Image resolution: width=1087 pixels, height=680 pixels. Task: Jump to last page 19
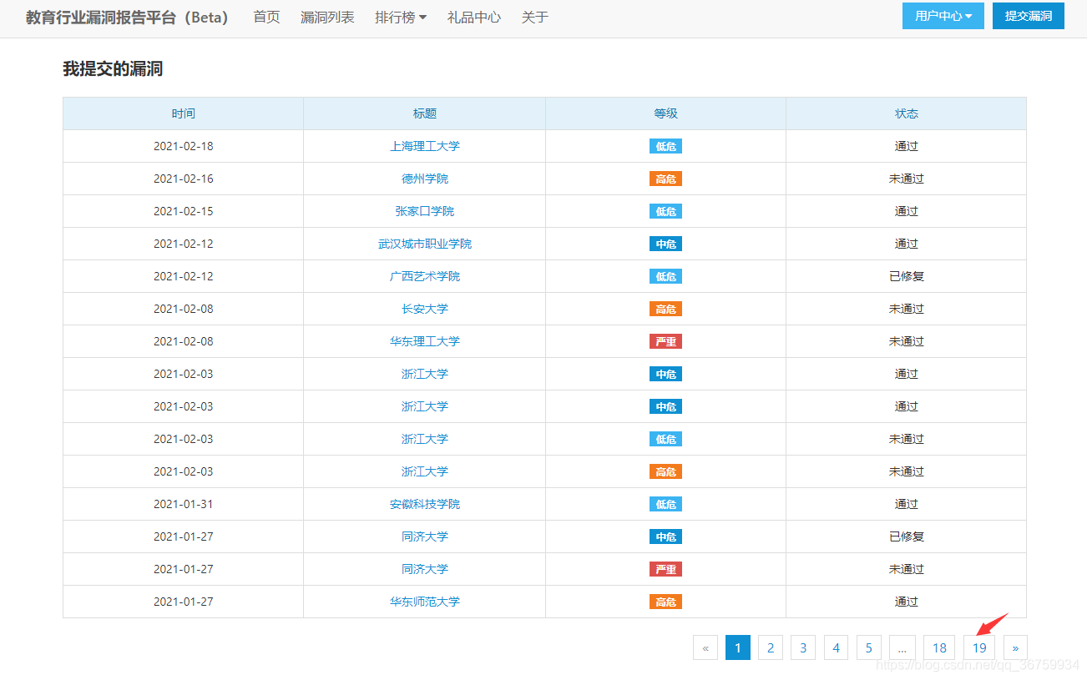(x=979, y=647)
